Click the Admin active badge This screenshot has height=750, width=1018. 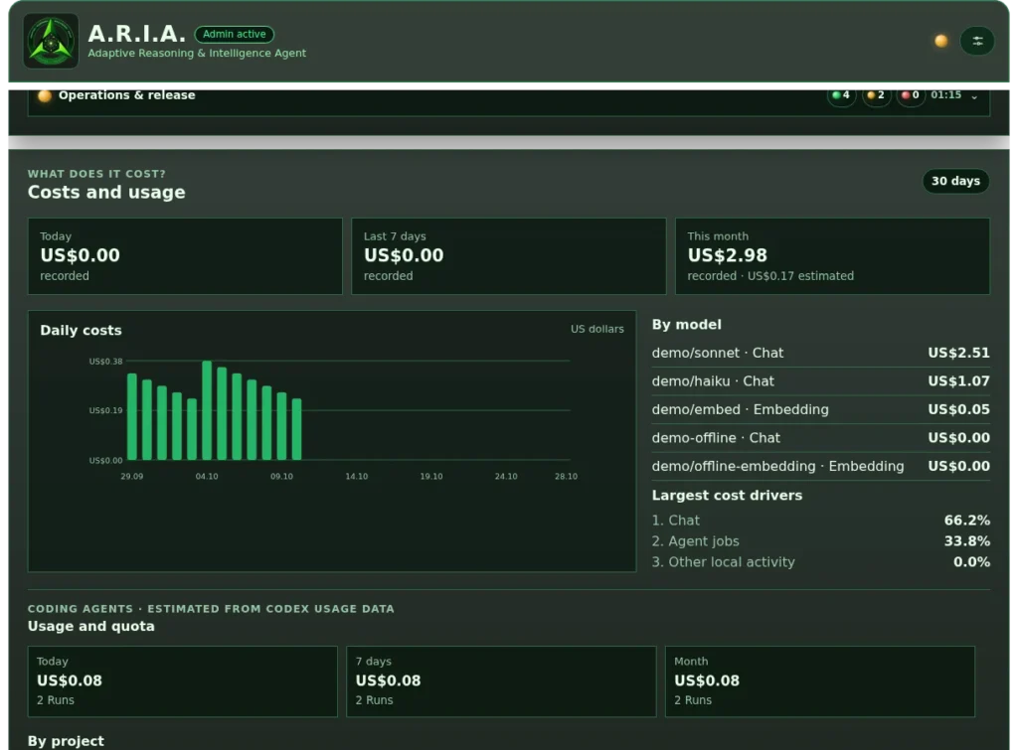pos(235,34)
